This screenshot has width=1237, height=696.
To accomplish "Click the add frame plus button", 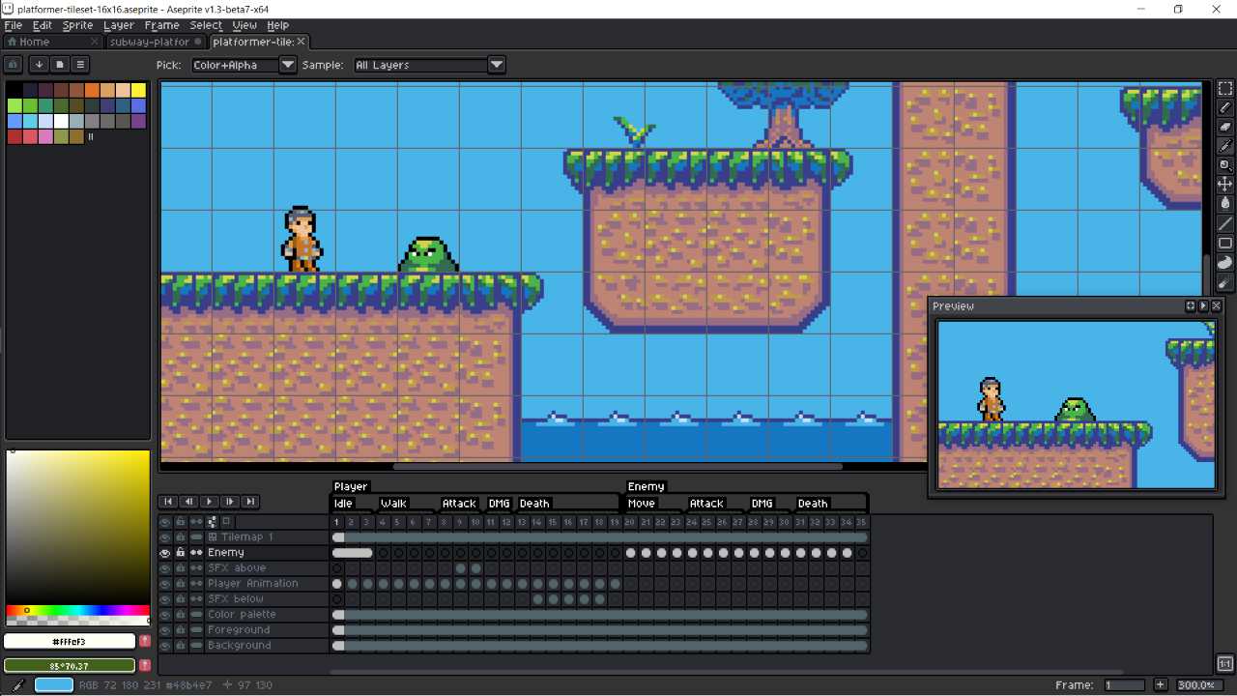I will [1161, 685].
